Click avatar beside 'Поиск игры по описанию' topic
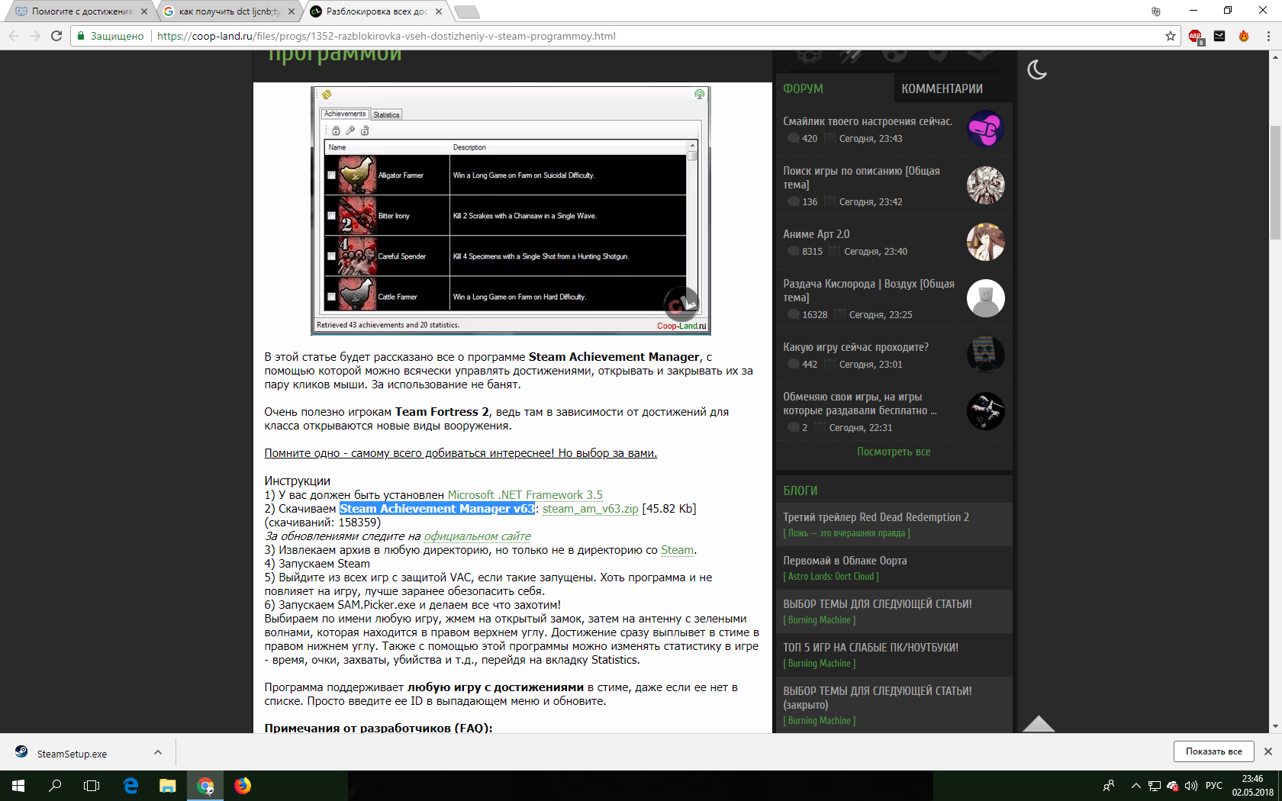The image size is (1282, 801). [x=985, y=185]
